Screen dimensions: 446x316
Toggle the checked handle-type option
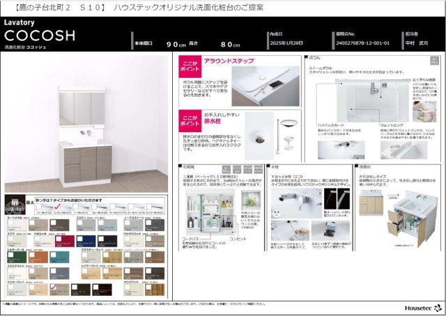point(57,206)
